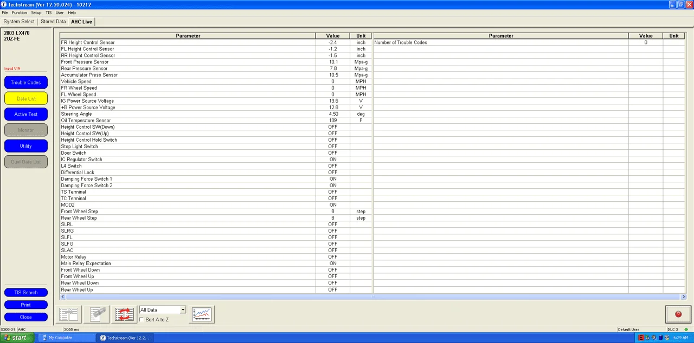Image resolution: width=694 pixels, height=343 pixels.
Task: Click the left table Parameter column header
Action: 188,36
